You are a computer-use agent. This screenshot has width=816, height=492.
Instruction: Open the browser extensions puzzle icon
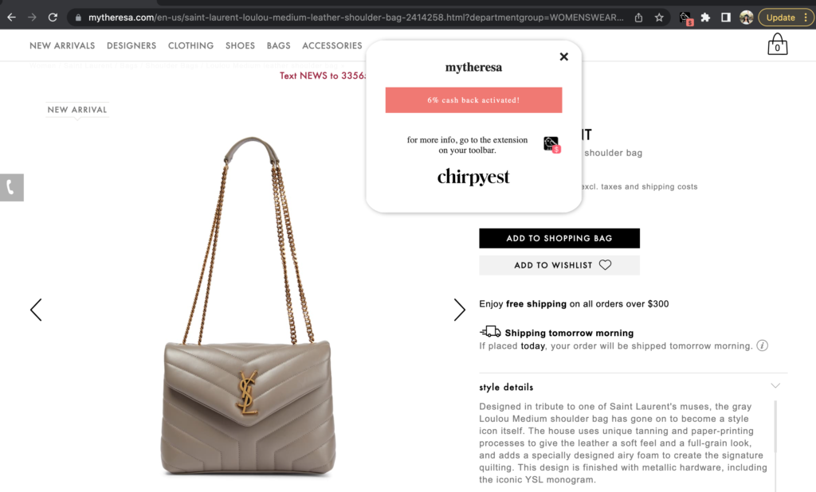705,18
